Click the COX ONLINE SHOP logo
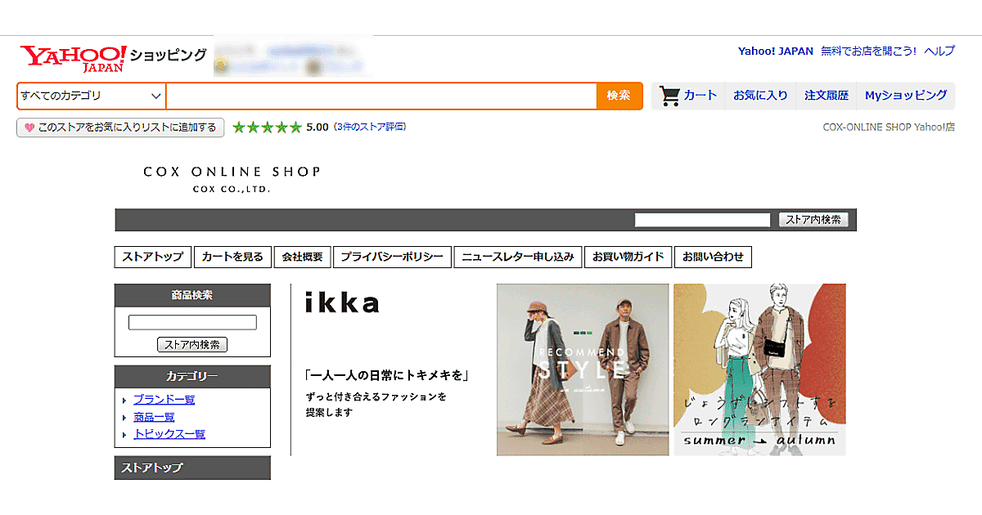 point(232,179)
